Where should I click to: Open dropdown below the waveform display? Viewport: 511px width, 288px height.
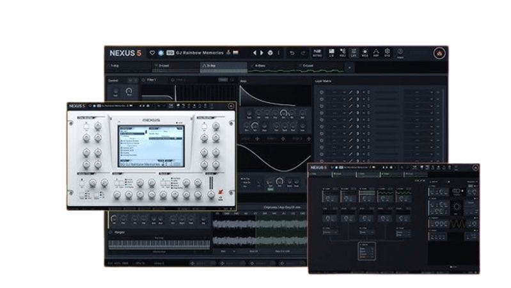(228, 252)
